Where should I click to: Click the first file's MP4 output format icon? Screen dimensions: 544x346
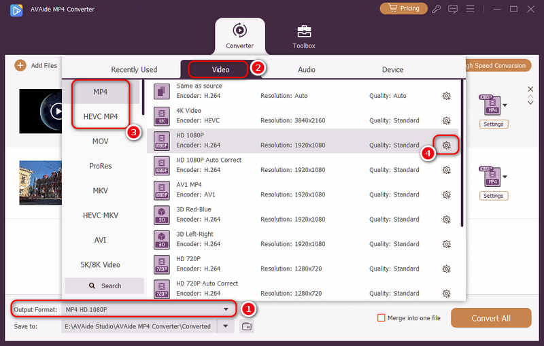click(x=490, y=105)
